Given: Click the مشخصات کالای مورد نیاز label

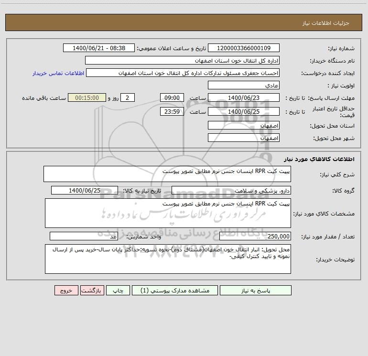Looking at the screenshot, I should [324, 214].
